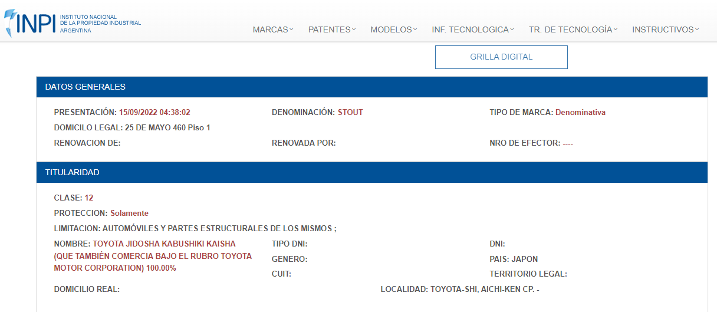This screenshot has width=717, height=312.
Task: Click the CUIT label
Action: [x=281, y=274]
